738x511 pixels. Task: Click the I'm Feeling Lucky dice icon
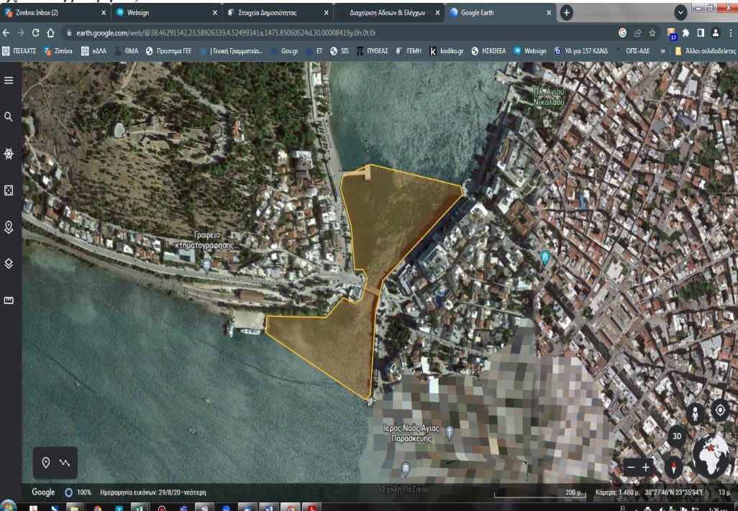click(9, 190)
